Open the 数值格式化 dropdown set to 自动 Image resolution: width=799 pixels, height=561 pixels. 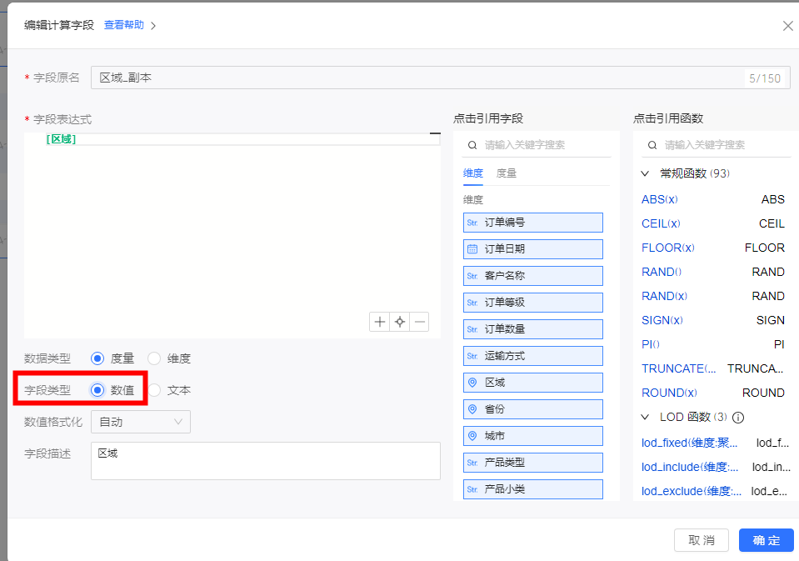(x=140, y=422)
